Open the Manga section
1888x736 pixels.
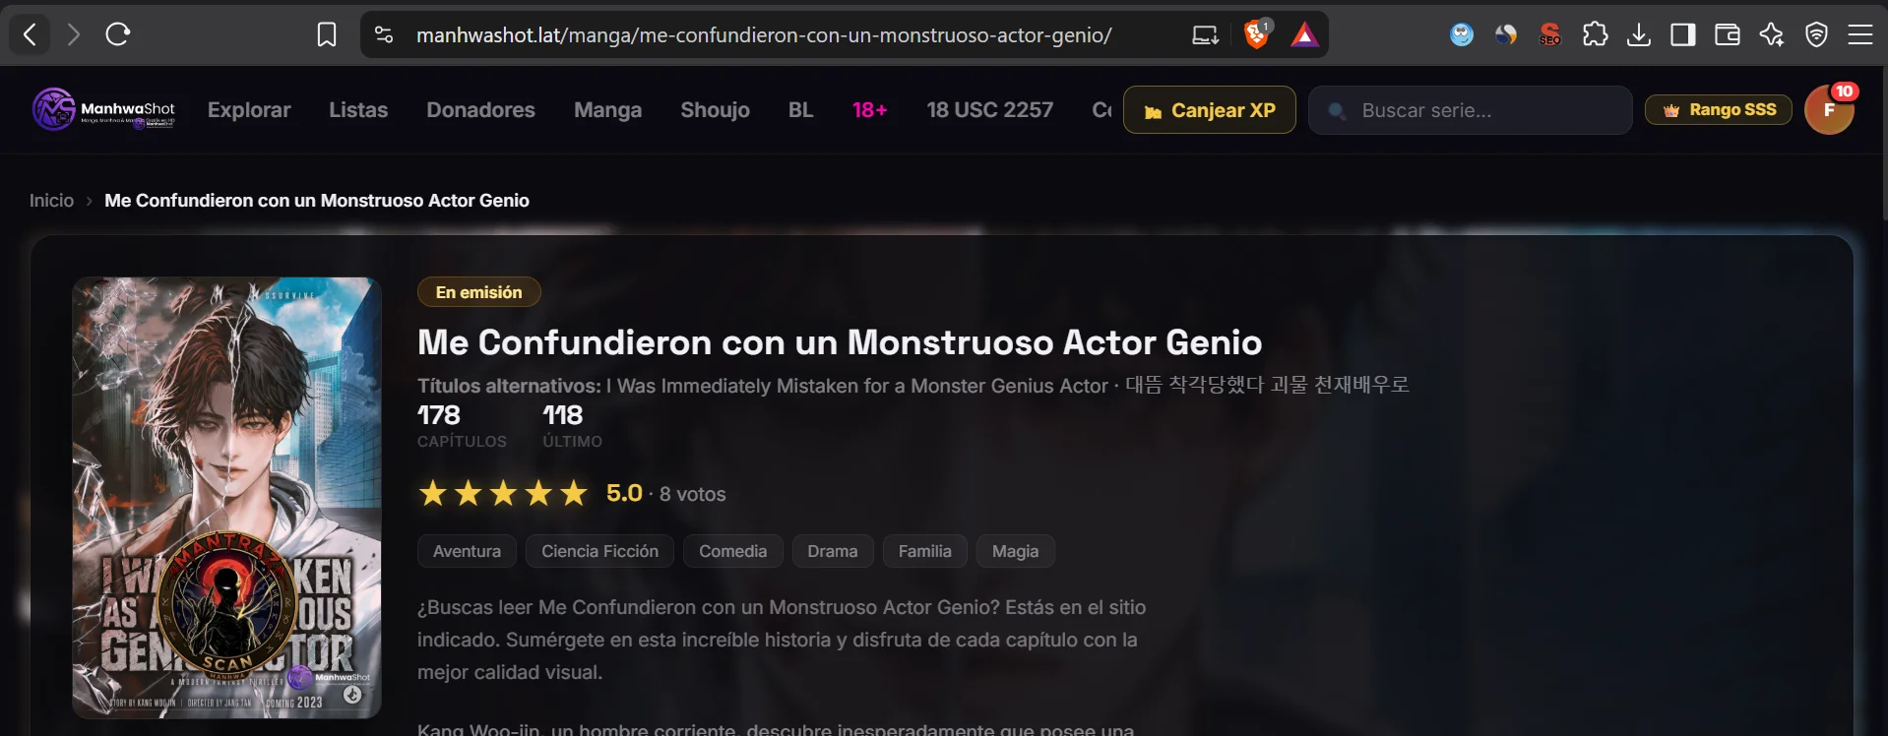607,110
